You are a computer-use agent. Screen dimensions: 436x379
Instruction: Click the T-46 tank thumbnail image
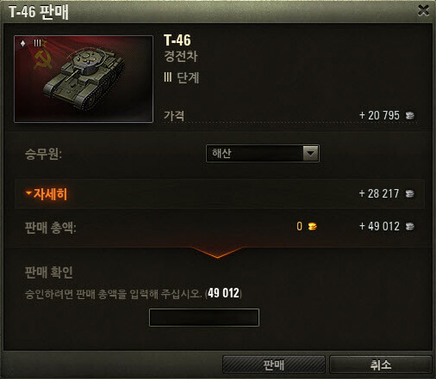pyautogui.click(x=84, y=79)
